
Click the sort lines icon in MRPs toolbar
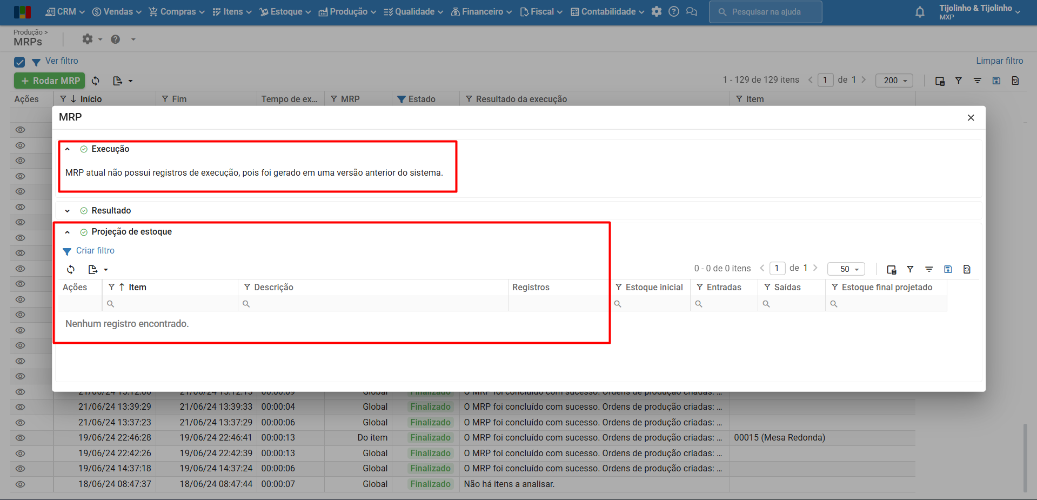pyautogui.click(x=978, y=81)
